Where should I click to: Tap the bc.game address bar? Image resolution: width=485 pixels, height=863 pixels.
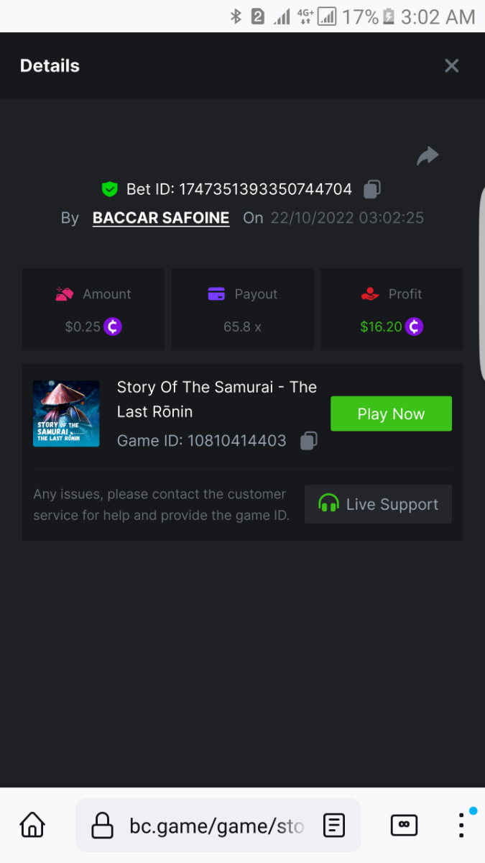pyautogui.click(x=216, y=825)
